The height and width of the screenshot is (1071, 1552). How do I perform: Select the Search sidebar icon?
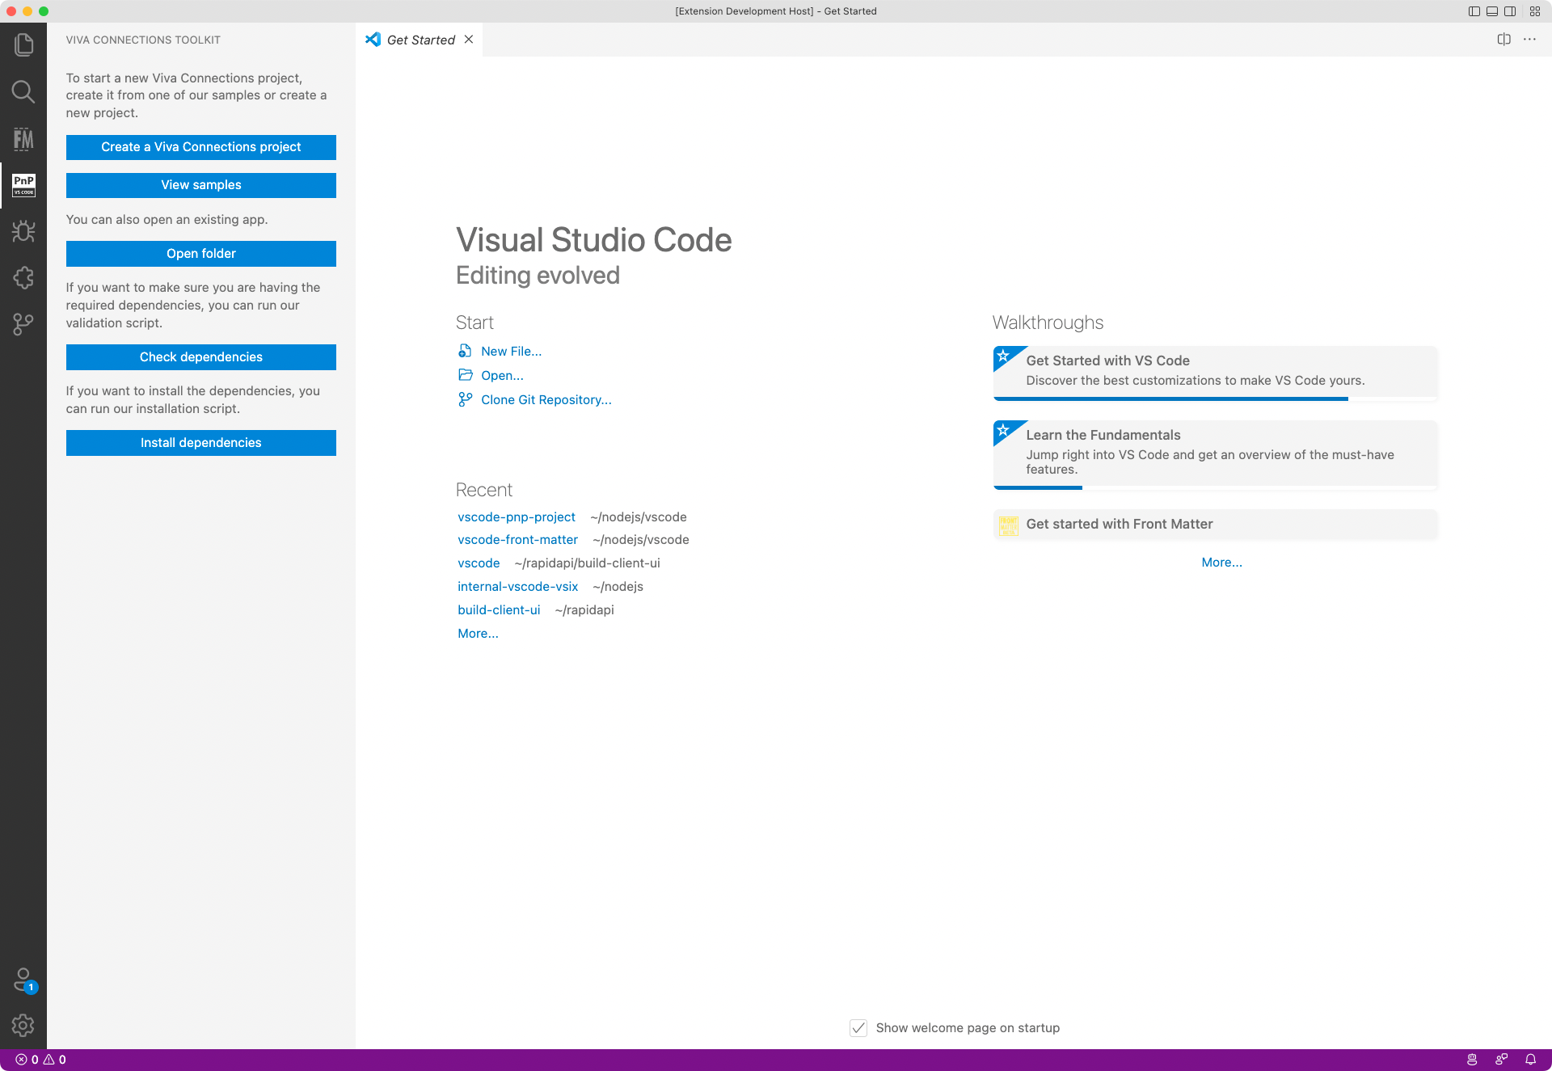click(x=23, y=92)
